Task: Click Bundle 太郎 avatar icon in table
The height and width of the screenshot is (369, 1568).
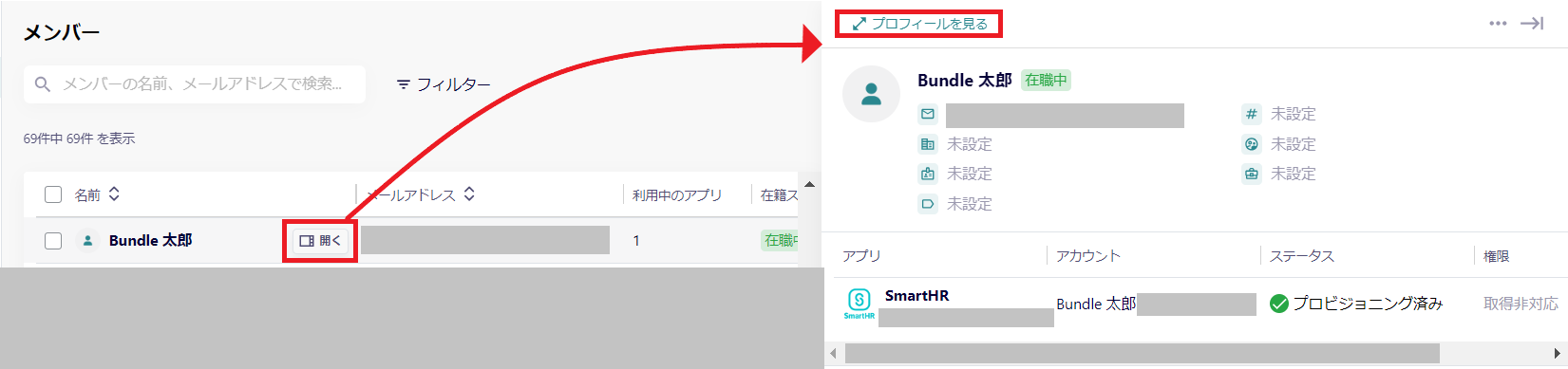Action: click(87, 241)
